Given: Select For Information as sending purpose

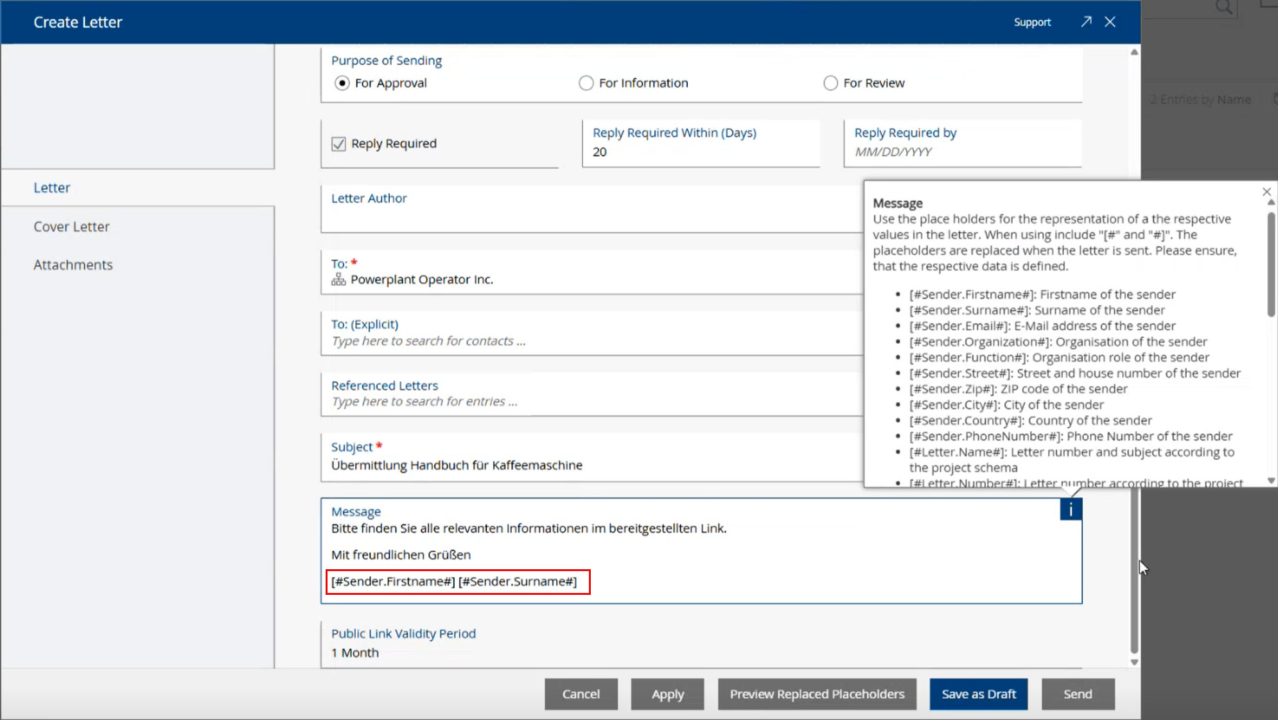Looking at the screenshot, I should point(586,83).
